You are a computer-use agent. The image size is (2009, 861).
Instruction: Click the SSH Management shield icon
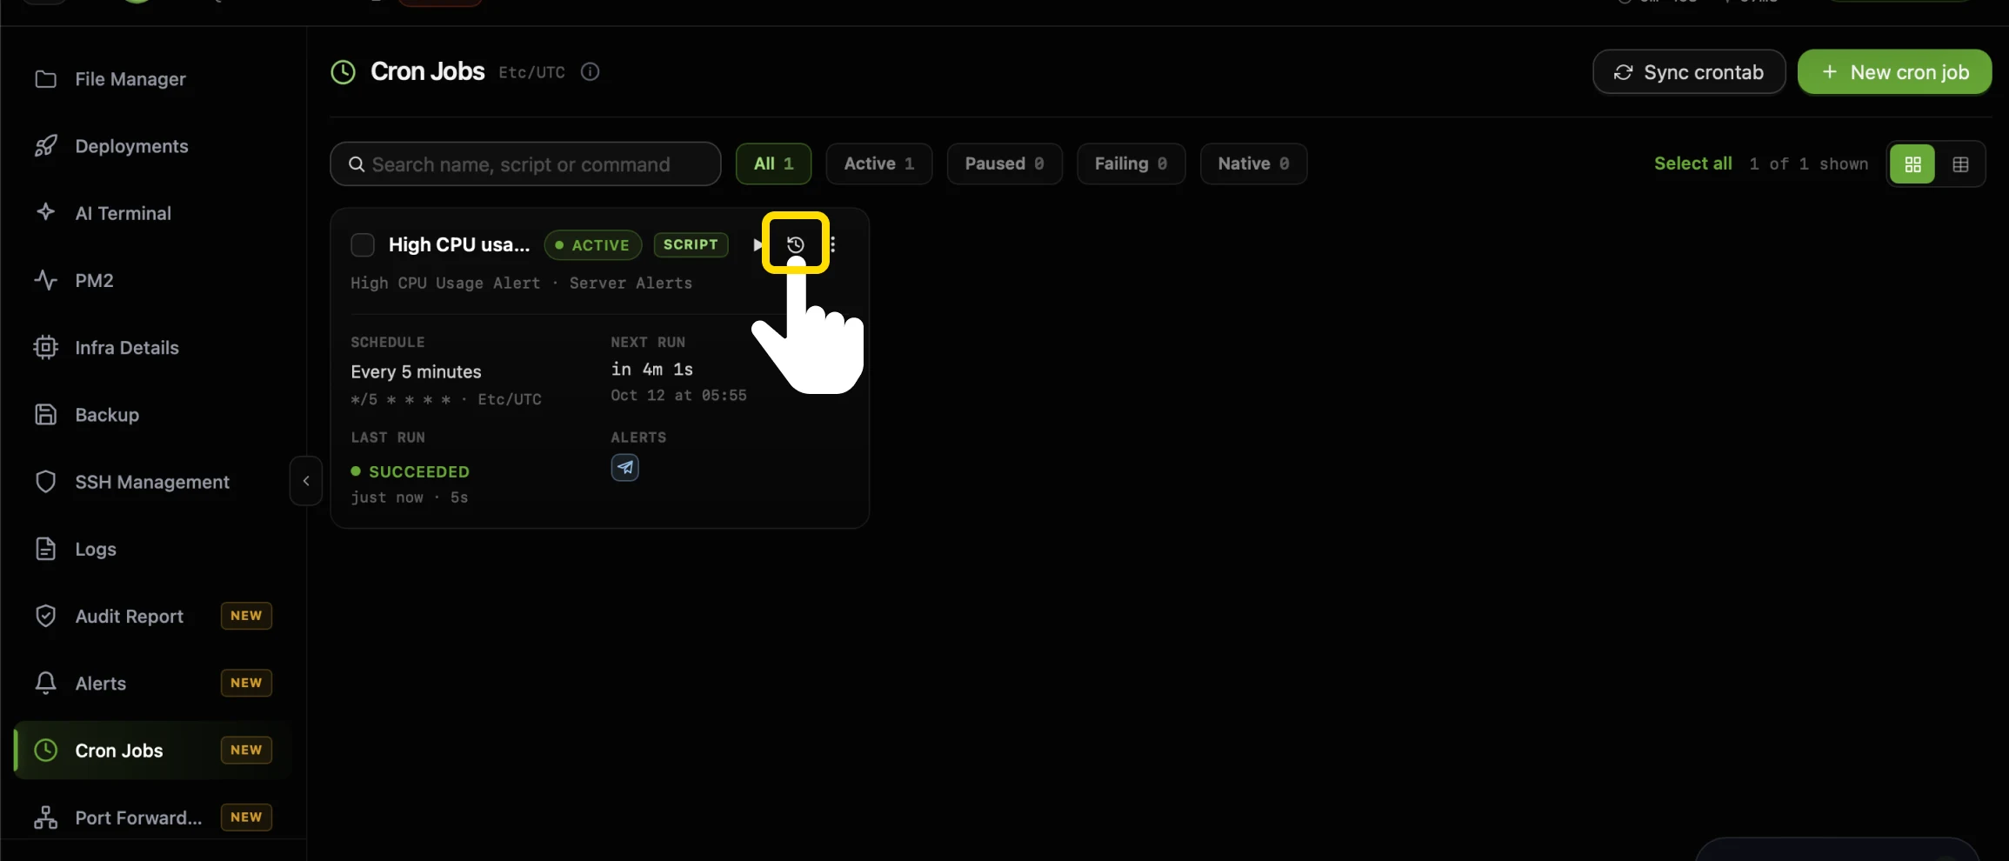45,482
